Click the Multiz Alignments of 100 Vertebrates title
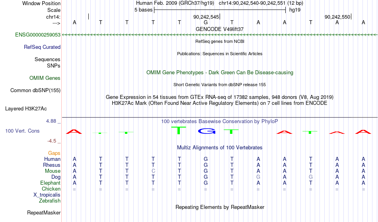378x222 pixels. click(220, 147)
